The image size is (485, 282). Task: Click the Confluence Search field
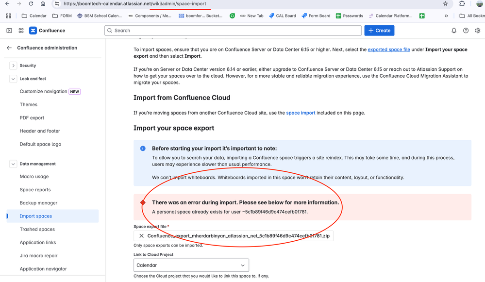(x=233, y=31)
